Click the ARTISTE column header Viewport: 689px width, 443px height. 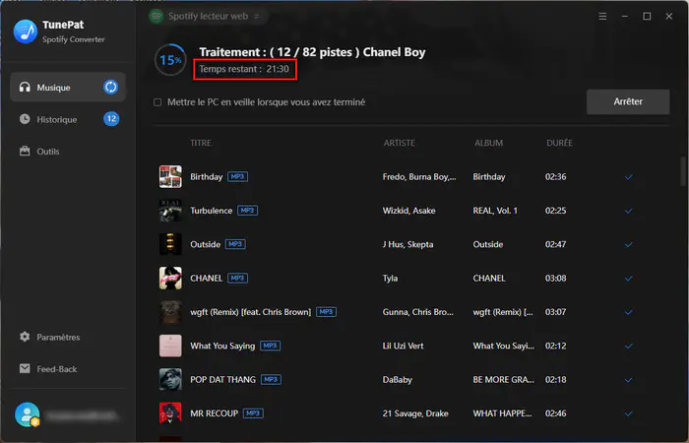(399, 143)
